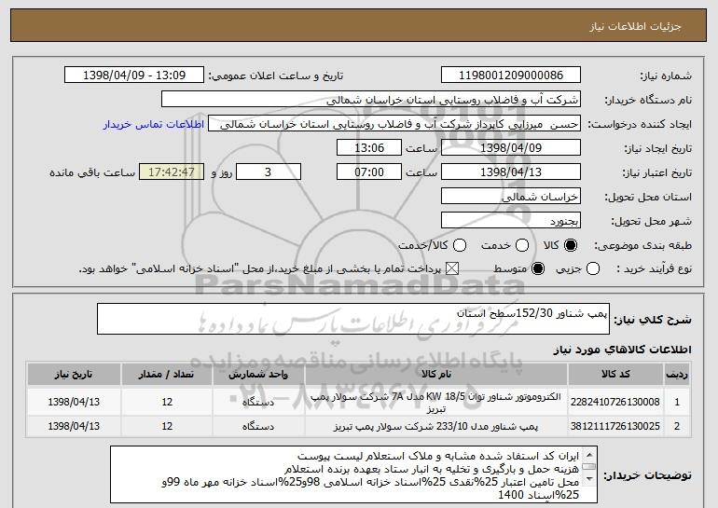Screen dimensions: 718x508
Task: Click the پمپ شناور مدل 233/10 cell
Action: point(436,427)
